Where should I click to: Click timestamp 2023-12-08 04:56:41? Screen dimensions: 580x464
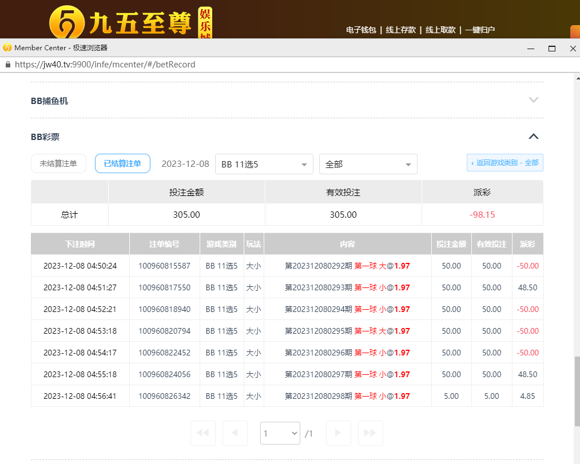click(80, 397)
